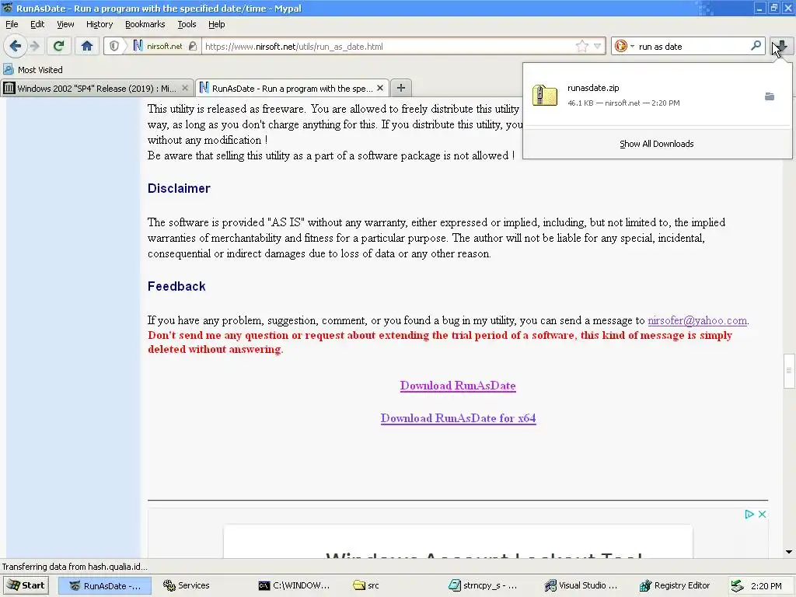Screen dimensions: 796x597
Task: Click the system tray network icon
Action: 738,586
